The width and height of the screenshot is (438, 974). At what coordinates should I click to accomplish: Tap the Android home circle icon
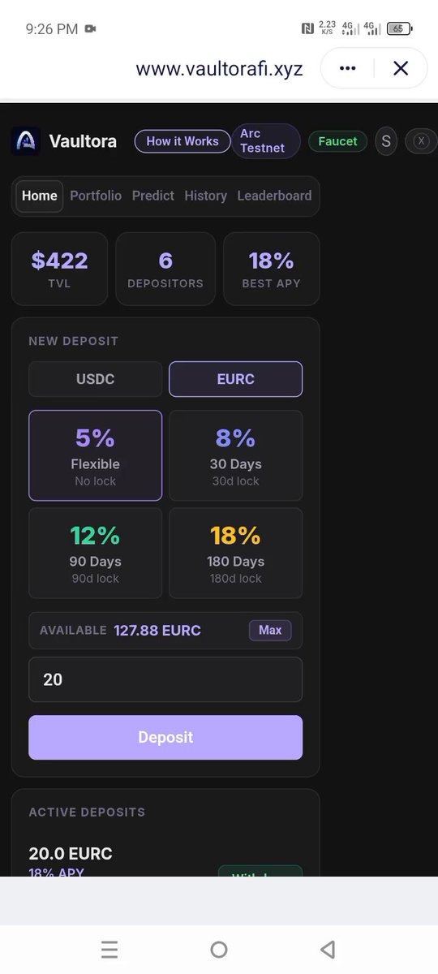pyautogui.click(x=219, y=949)
